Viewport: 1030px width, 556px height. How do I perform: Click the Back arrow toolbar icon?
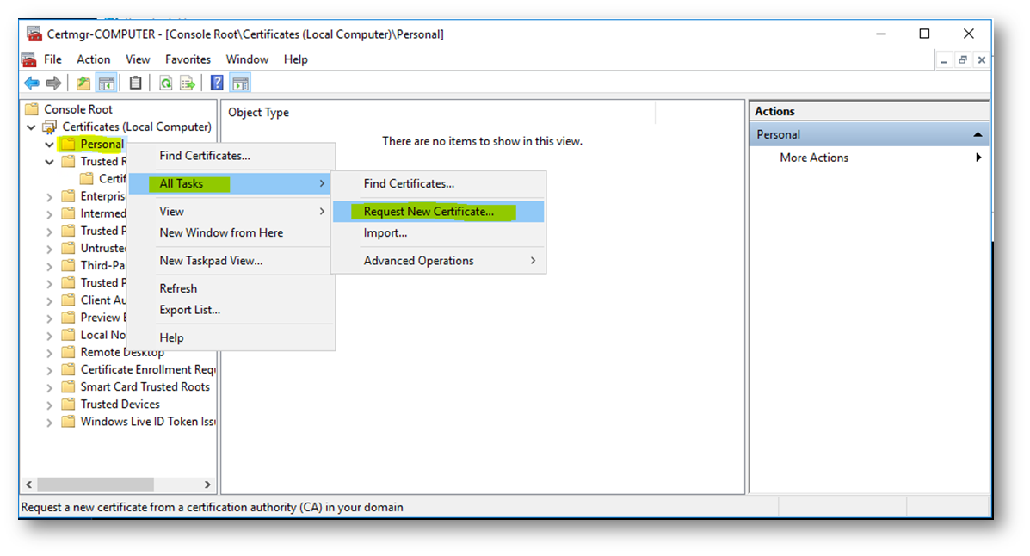click(x=32, y=83)
